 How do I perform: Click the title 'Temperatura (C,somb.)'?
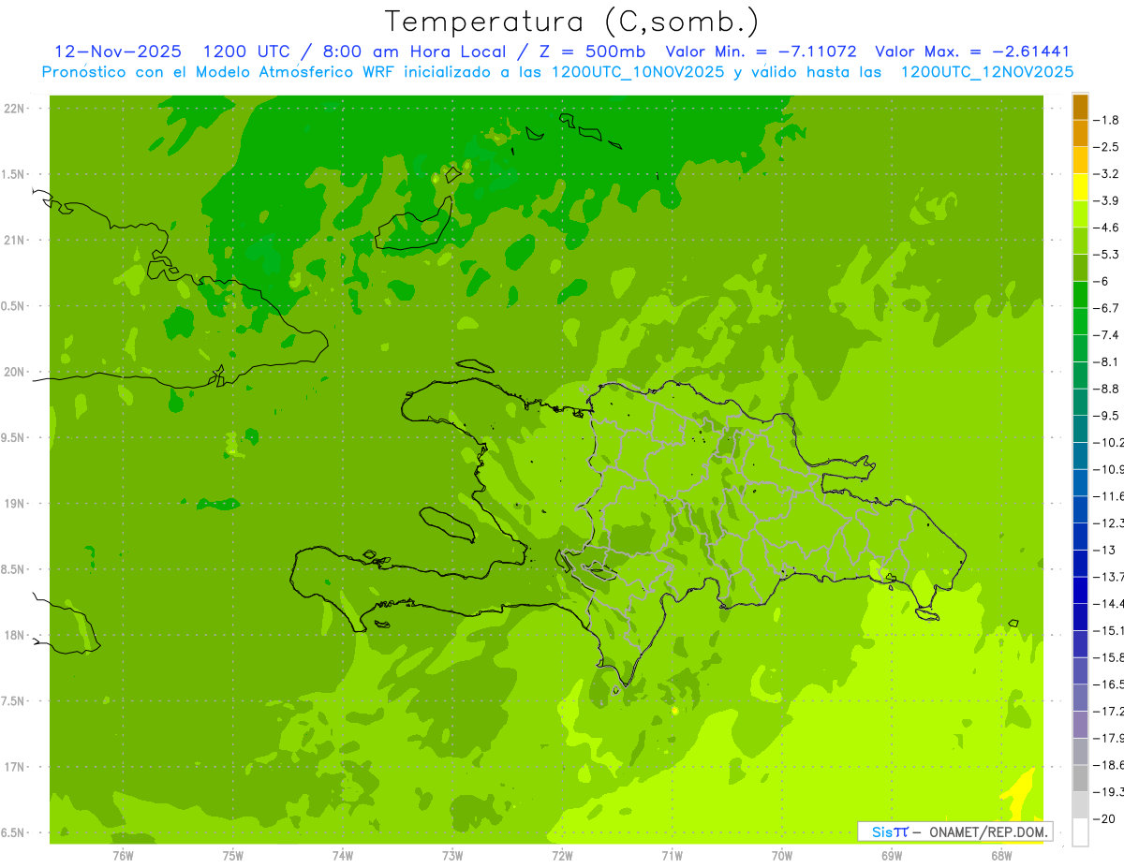572,22
